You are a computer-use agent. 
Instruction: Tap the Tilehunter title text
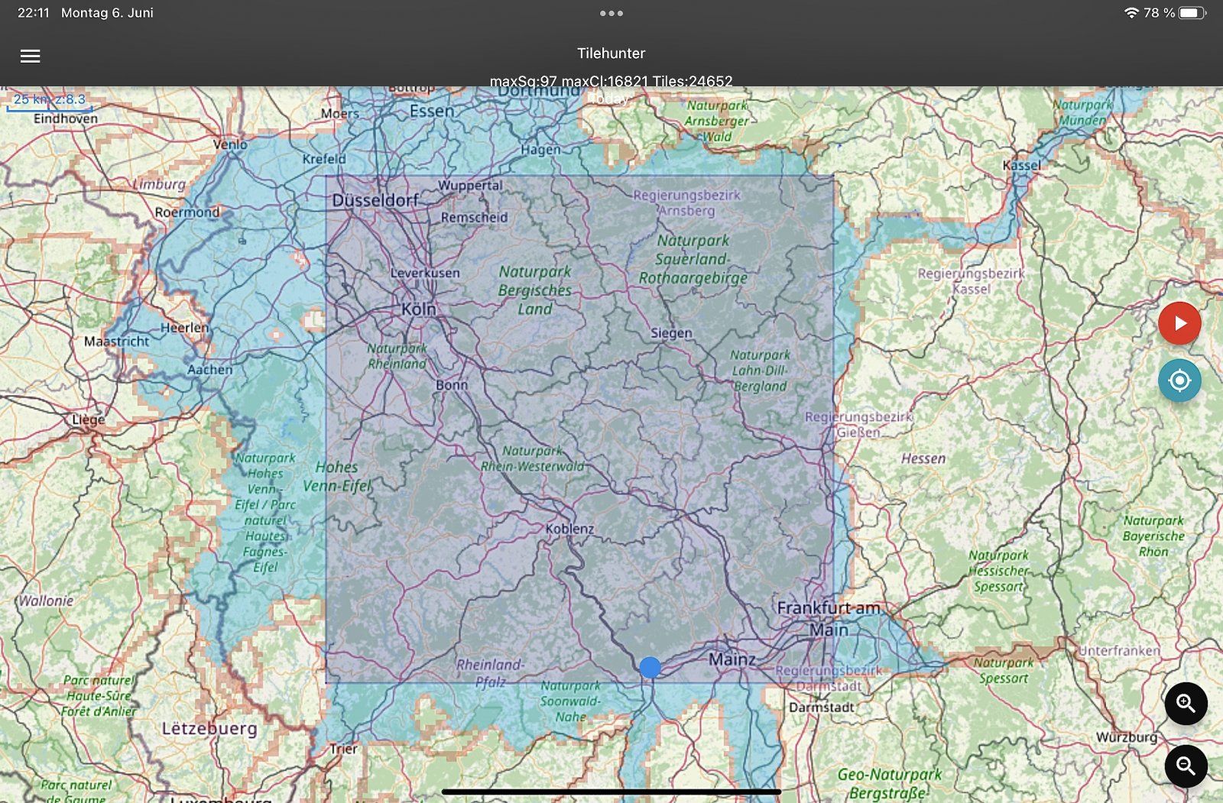611,53
